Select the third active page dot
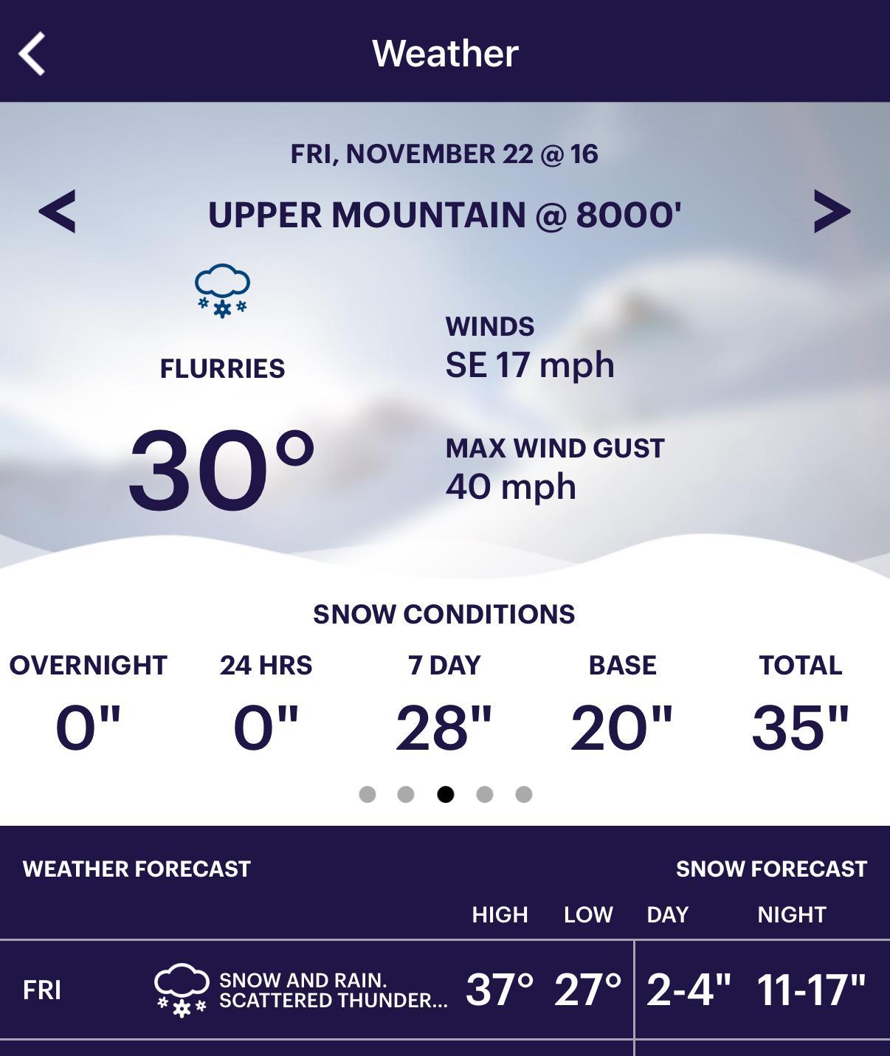Viewport: 890px width, 1056px height. [x=445, y=794]
